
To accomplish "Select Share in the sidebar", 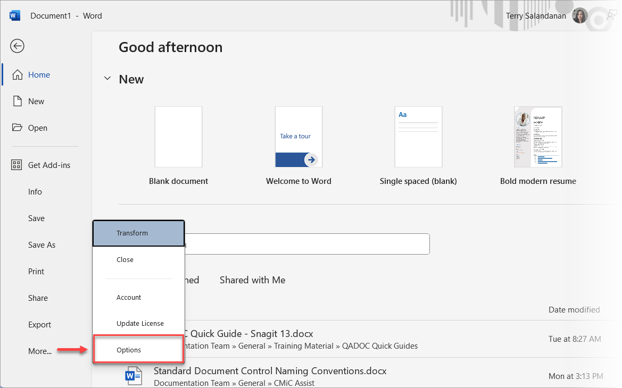I will coord(38,298).
